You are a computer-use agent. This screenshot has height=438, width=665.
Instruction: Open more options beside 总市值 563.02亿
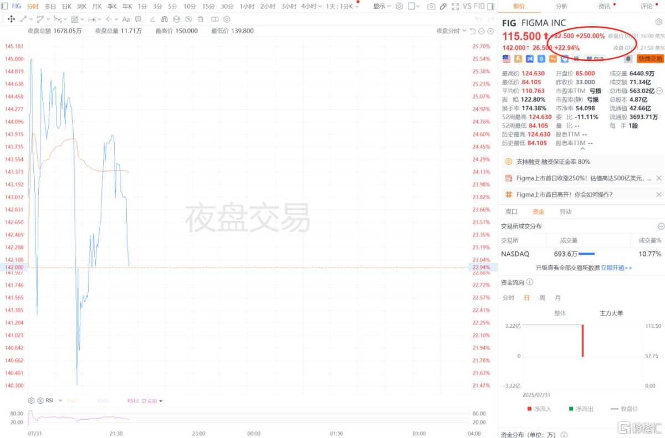(659, 91)
